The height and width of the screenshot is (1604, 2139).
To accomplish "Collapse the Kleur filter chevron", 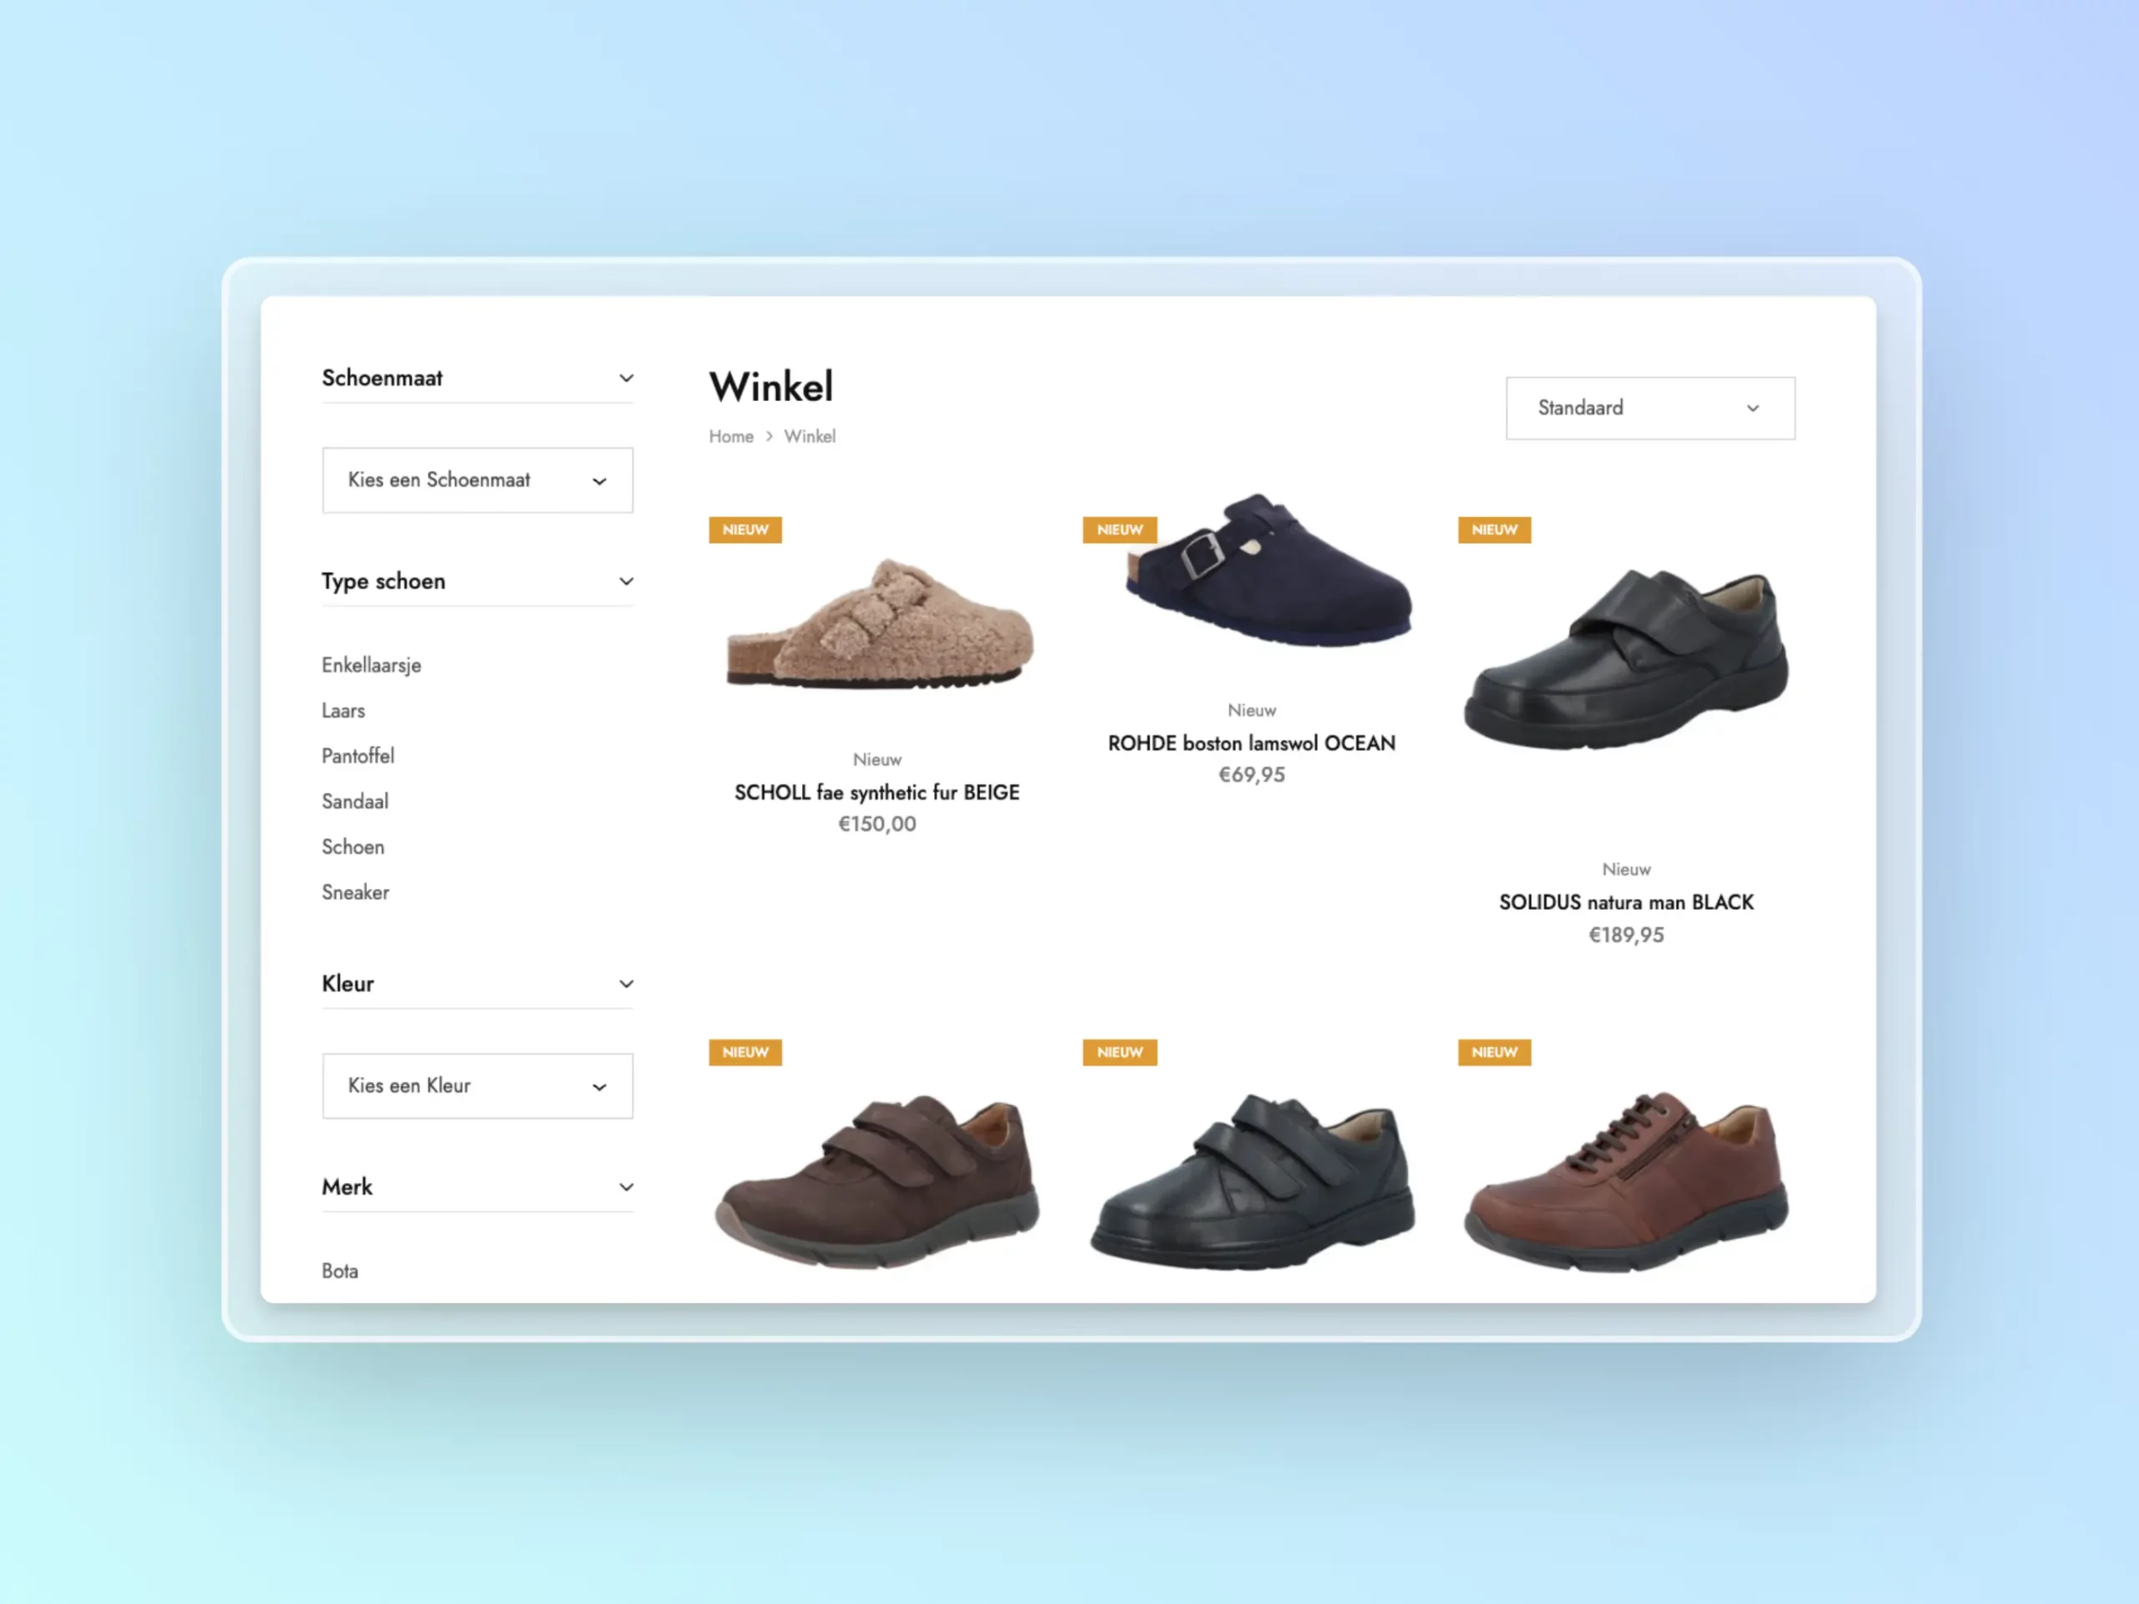I will click(x=626, y=983).
